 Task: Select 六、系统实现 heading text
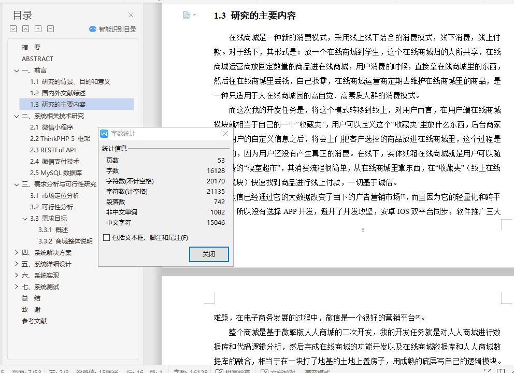(40, 275)
